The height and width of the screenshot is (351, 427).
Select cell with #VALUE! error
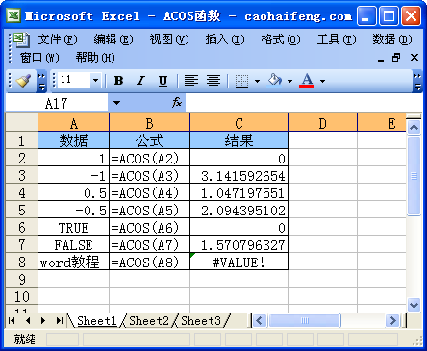pos(239,262)
